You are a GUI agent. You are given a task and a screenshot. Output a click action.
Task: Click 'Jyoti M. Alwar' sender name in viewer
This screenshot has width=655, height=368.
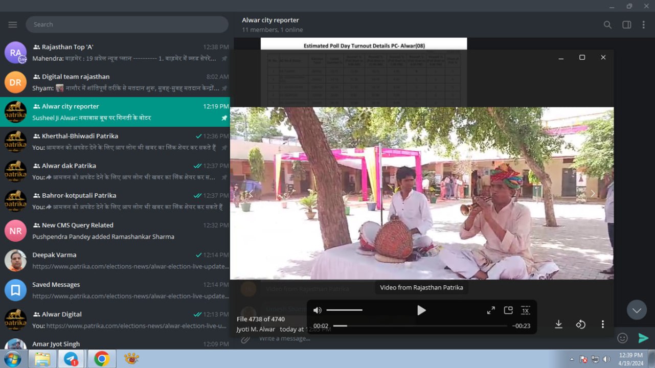point(256,329)
